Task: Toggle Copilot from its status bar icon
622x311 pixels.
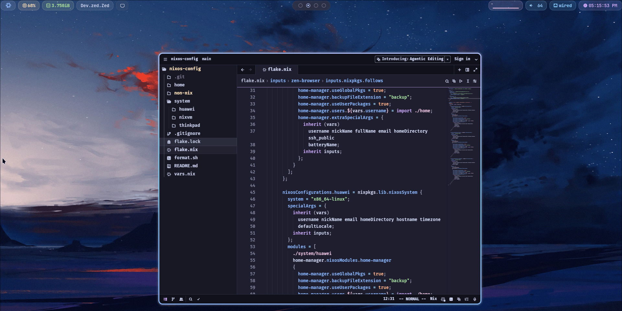Action: coord(443,299)
